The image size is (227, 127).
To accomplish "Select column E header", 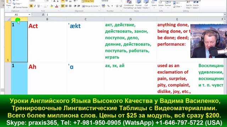I will (177, 19).
